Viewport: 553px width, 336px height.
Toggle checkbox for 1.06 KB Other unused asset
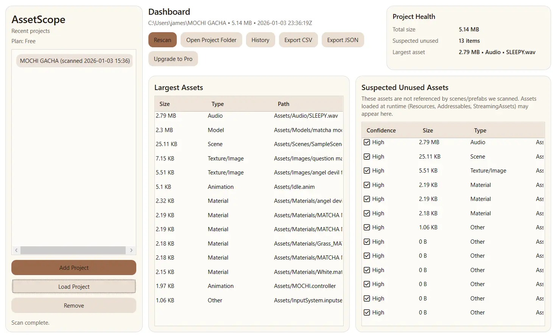click(x=367, y=227)
